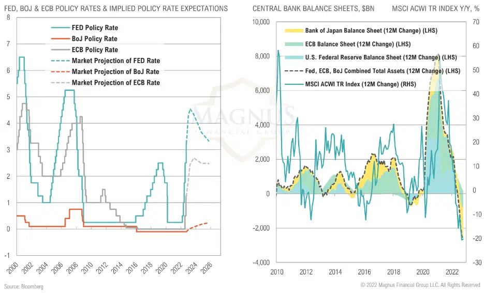
Task: Click the FED Policy Rate legend line
Action: [60, 28]
